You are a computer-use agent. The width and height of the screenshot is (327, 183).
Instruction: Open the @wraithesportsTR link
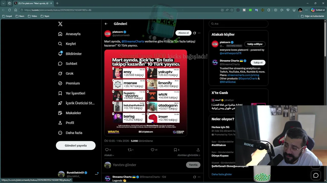pyautogui.click(x=230, y=53)
